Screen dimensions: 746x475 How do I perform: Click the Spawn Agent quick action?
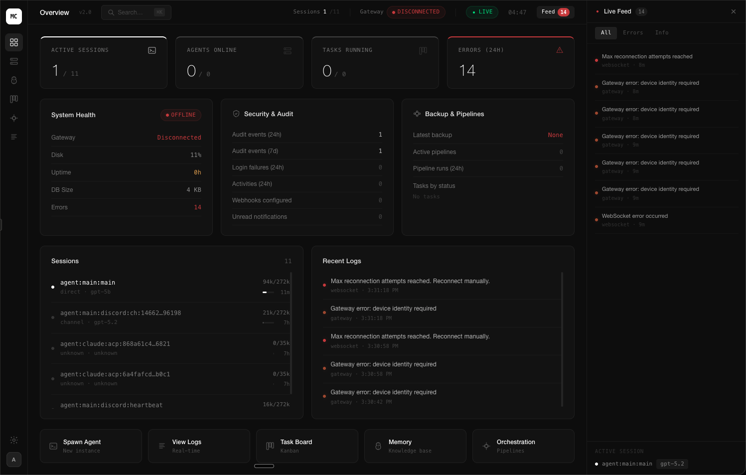(91, 446)
